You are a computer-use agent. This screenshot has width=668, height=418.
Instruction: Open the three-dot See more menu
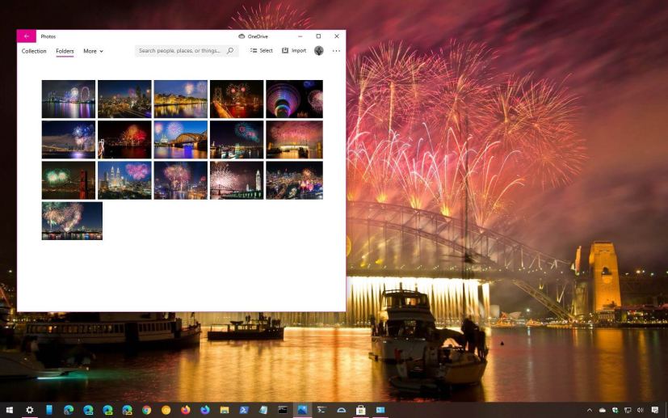[336, 51]
